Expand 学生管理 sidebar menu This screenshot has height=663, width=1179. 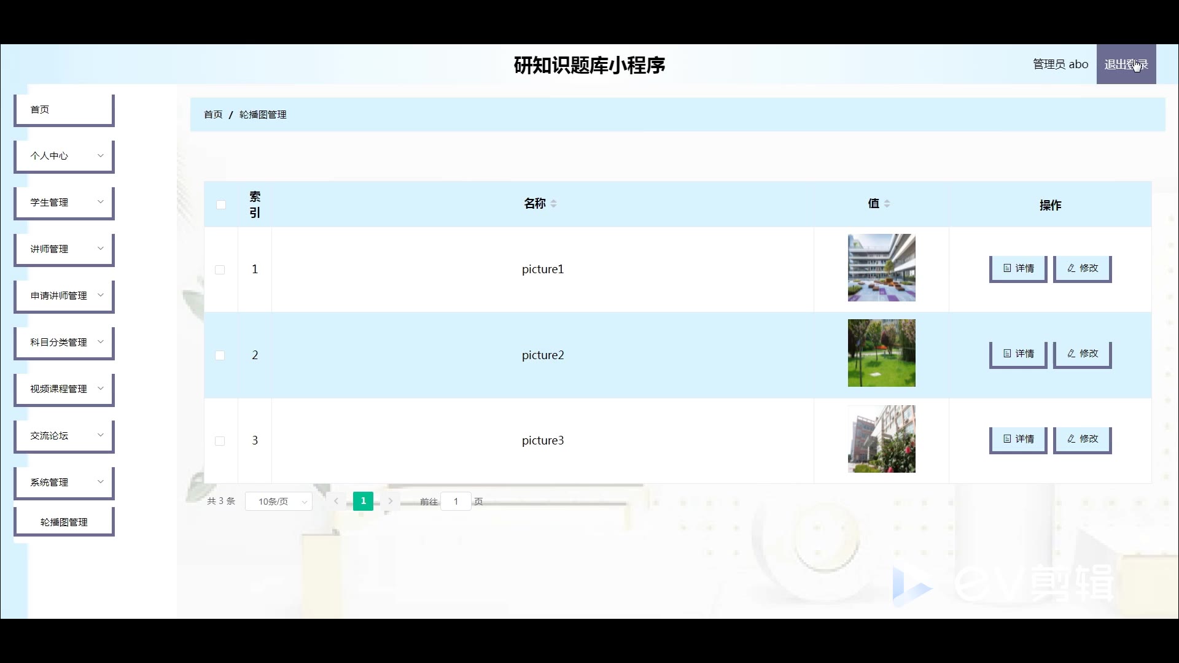point(64,203)
